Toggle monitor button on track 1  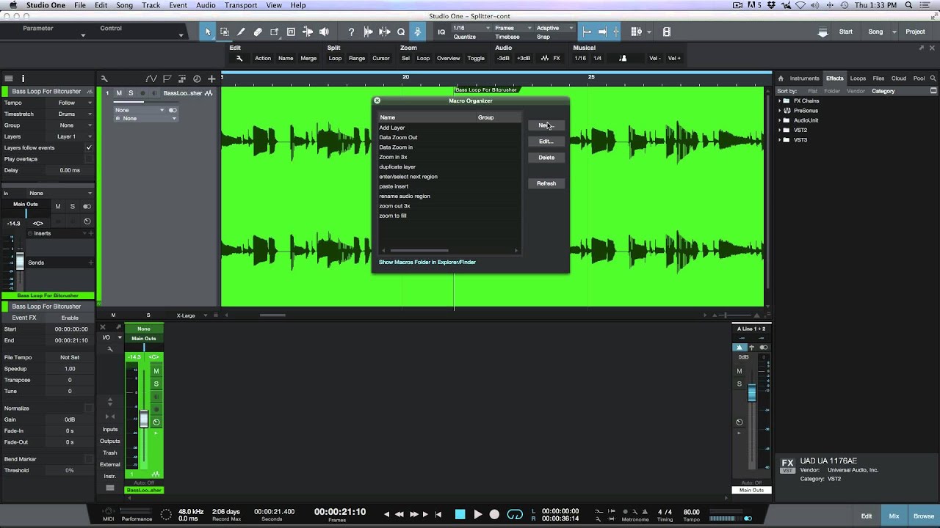coord(154,93)
